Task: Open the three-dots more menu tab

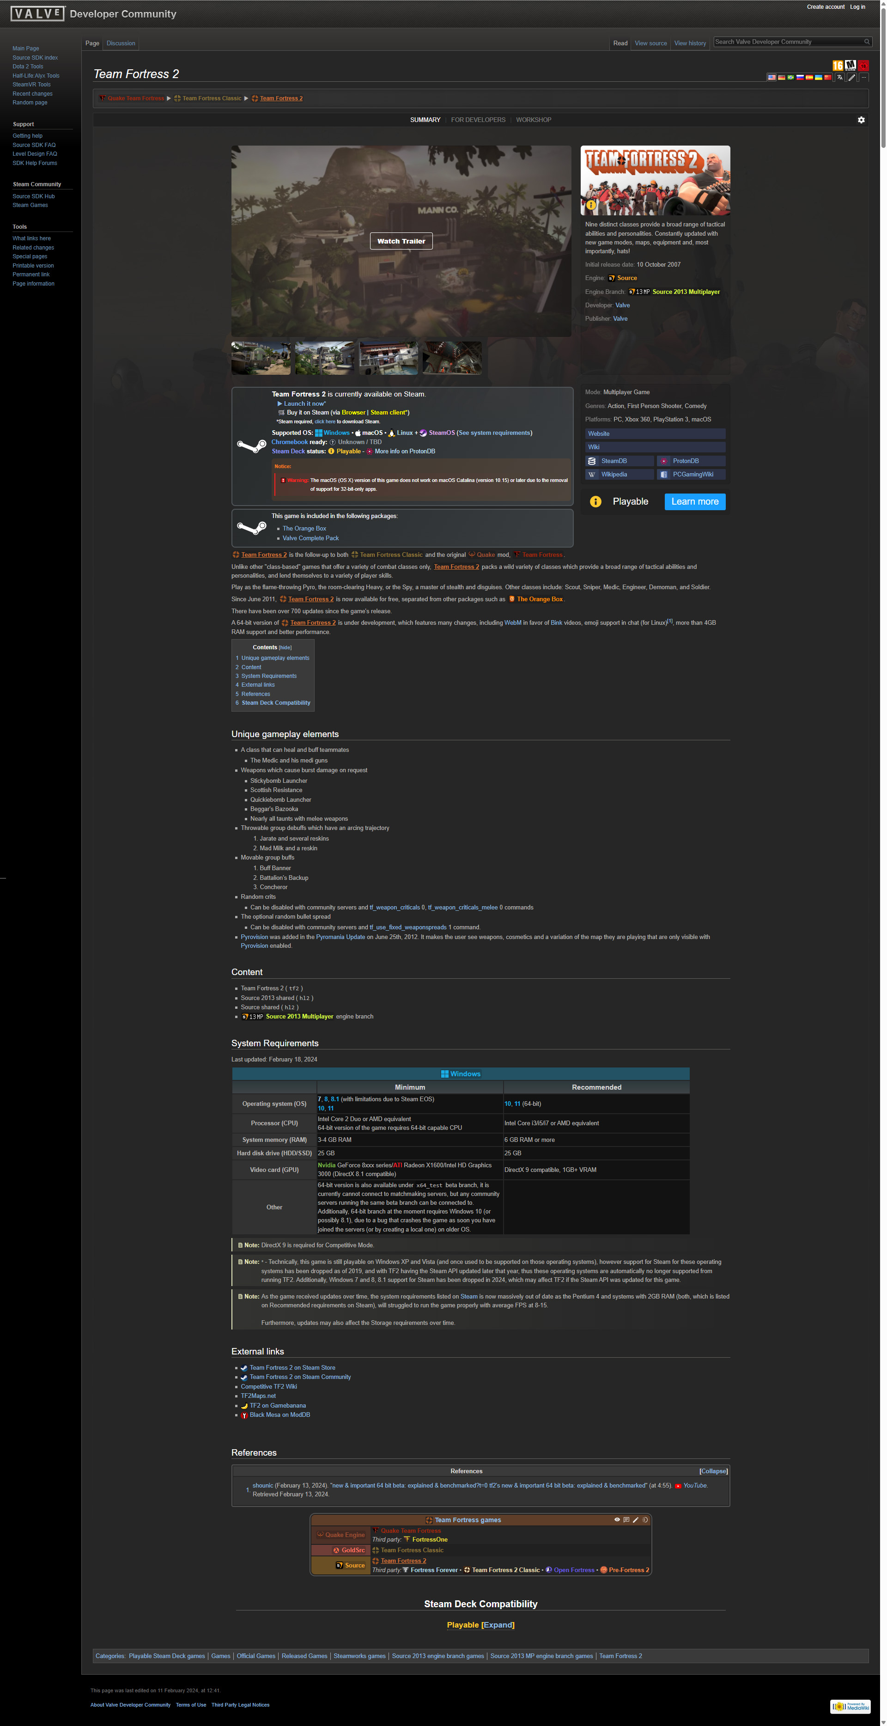Action: tap(863, 78)
